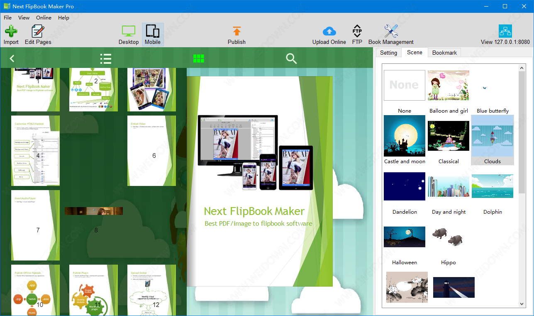
Task: Open page 2 thumbnail
Action: click(93, 90)
